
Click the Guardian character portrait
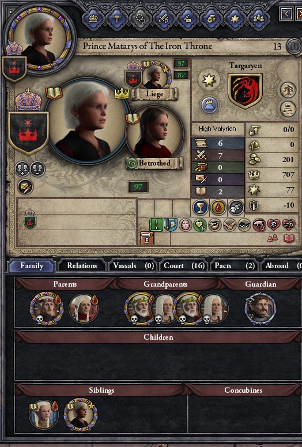click(260, 309)
